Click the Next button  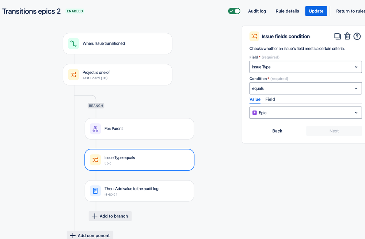pos(334,131)
